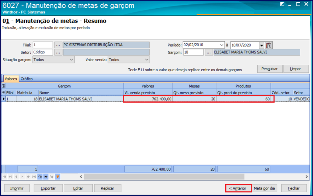Select the Qt. mesa cell with 20

click(x=194, y=99)
